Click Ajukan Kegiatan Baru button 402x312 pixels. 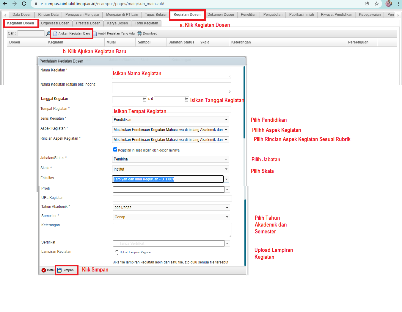(72, 34)
